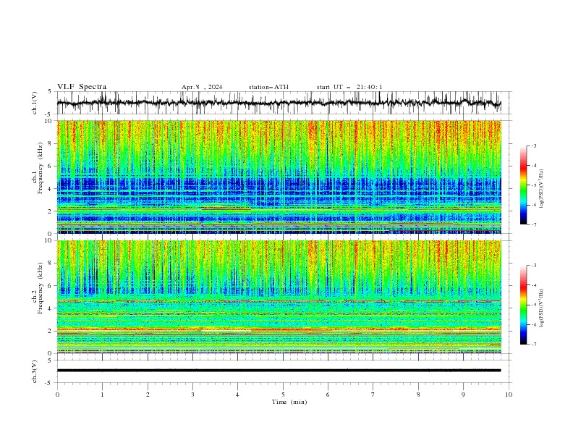Click the ch.3 flat waveform trace
This screenshot has width=573, height=443.
279,371
